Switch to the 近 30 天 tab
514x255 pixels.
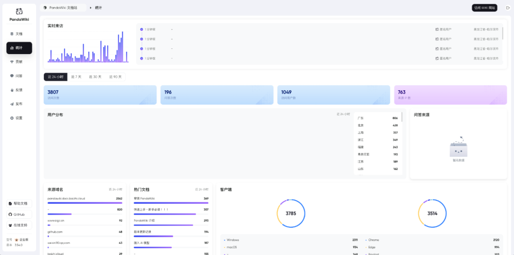(x=95, y=77)
